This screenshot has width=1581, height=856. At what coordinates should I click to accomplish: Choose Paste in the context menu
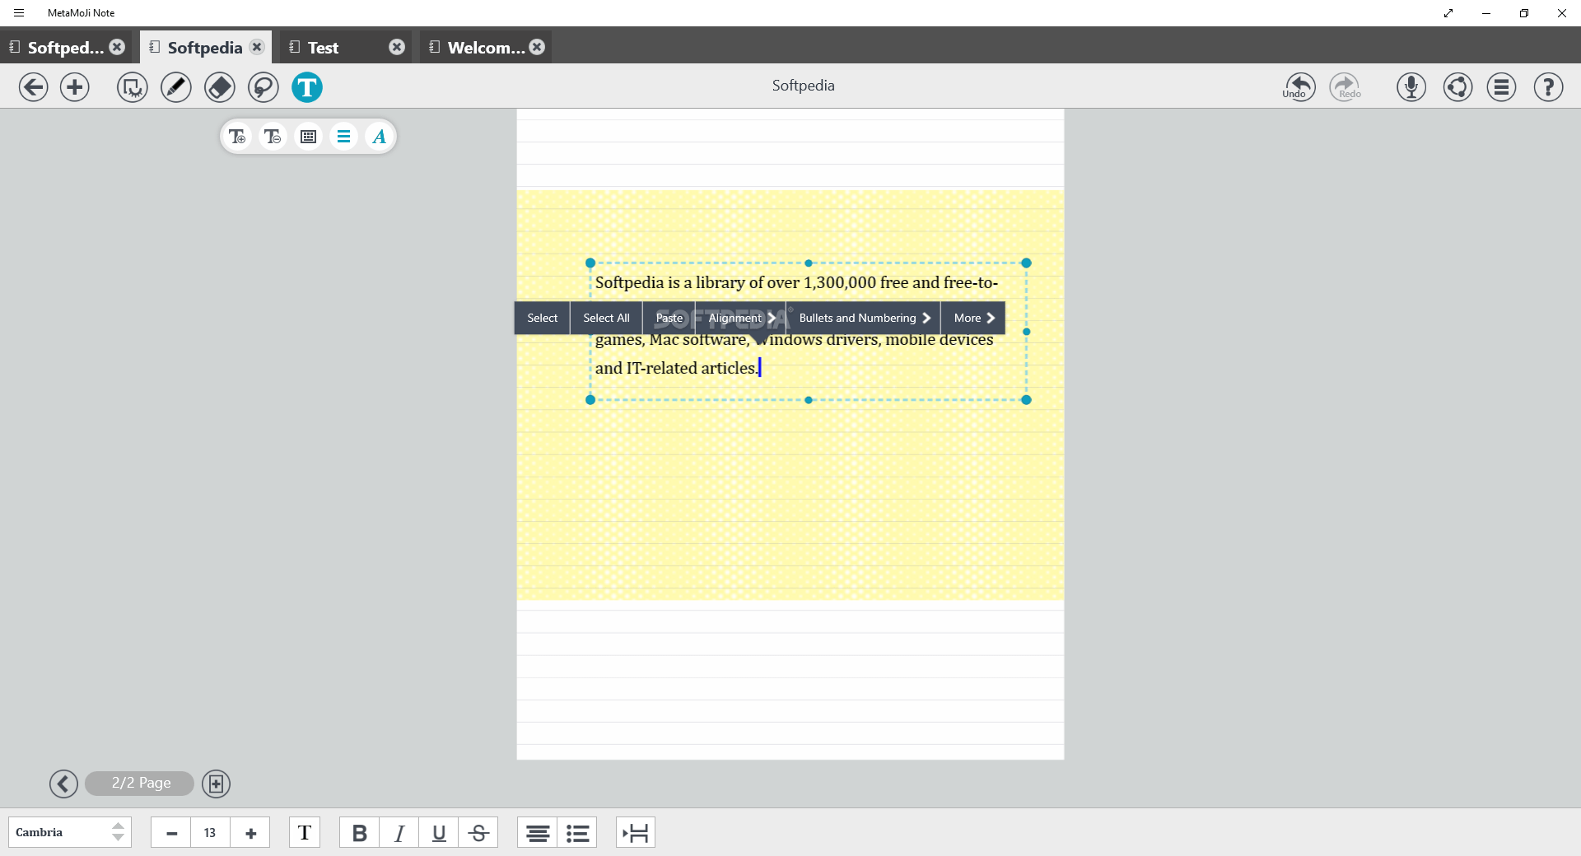(669, 318)
